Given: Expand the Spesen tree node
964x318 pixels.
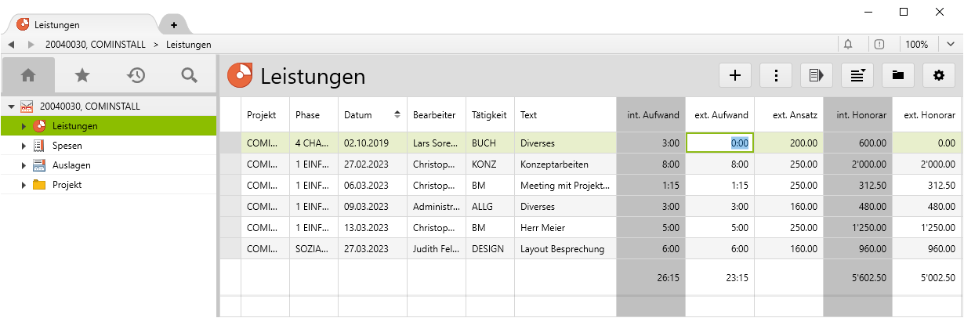Looking at the screenshot, I should [24, 146].
